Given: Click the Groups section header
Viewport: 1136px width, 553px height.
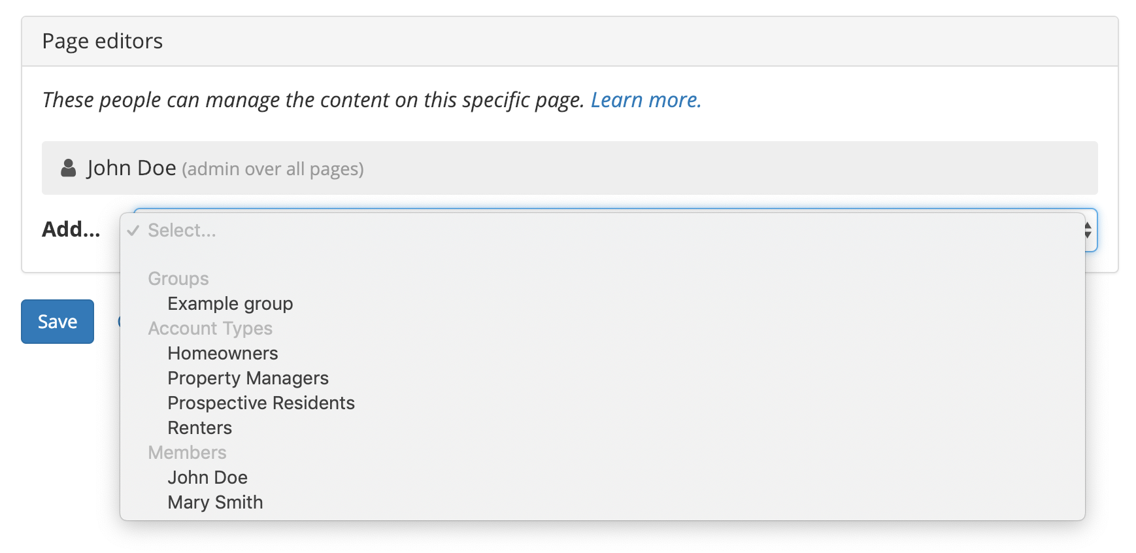Looking at the screenshot, I should coord(178,279).
